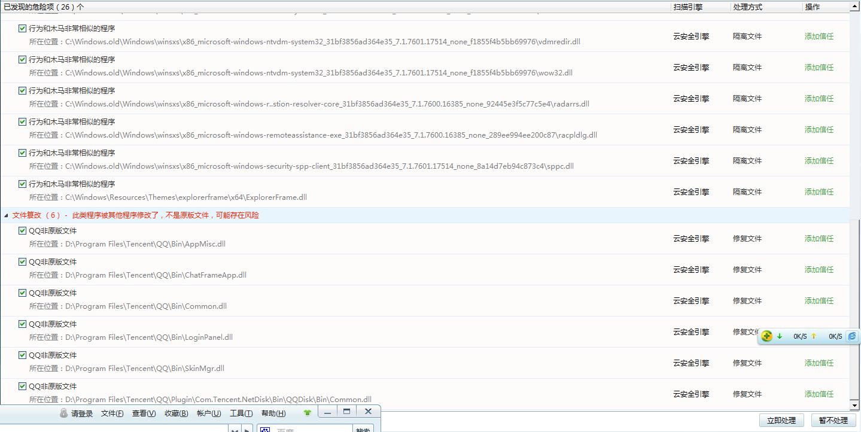Deselect the SkinMgr.dll checkbox
Viewport: 861px width, 432px height.
click(x=23, y=355)
